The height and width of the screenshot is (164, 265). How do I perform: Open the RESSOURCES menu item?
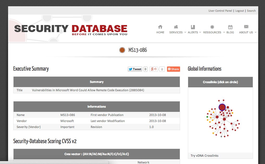(212, 32)
